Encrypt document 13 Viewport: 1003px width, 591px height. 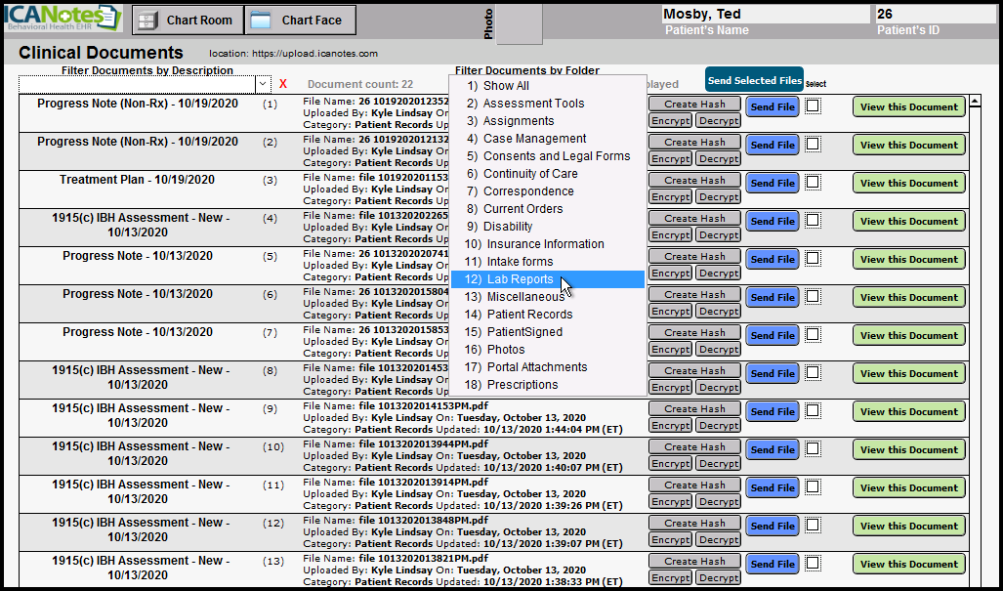point(671,577)
